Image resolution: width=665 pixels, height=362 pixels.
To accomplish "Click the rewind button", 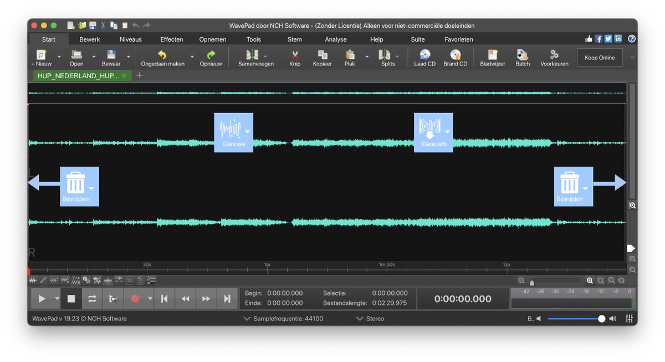I will (x=185, y=299).
